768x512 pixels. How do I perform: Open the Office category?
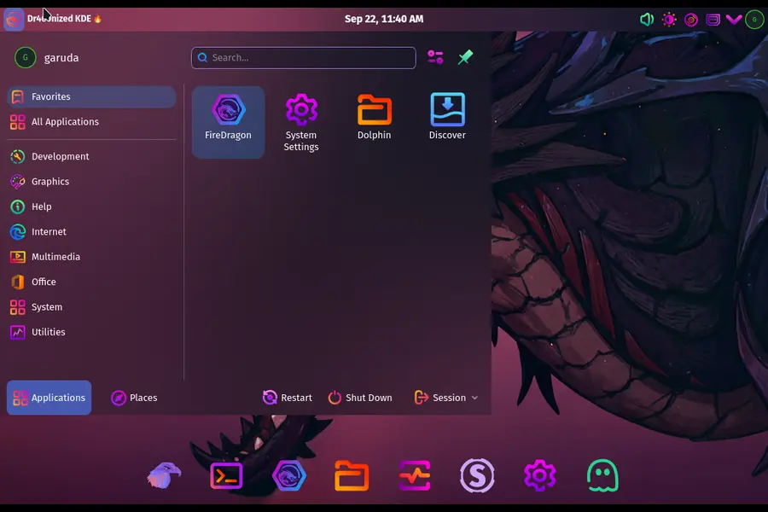[91, 282]
